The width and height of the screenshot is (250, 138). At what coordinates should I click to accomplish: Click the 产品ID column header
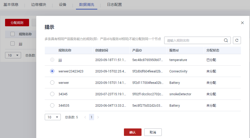(x=137, y=50)
